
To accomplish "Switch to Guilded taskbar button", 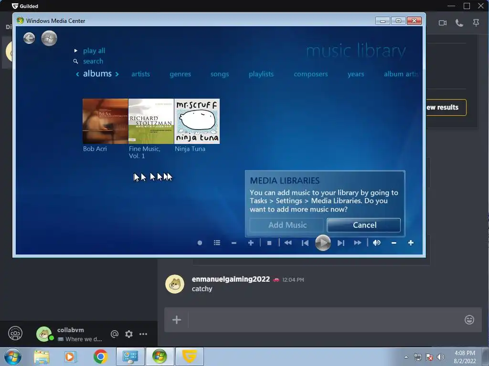I will click(x=189, y=356).
